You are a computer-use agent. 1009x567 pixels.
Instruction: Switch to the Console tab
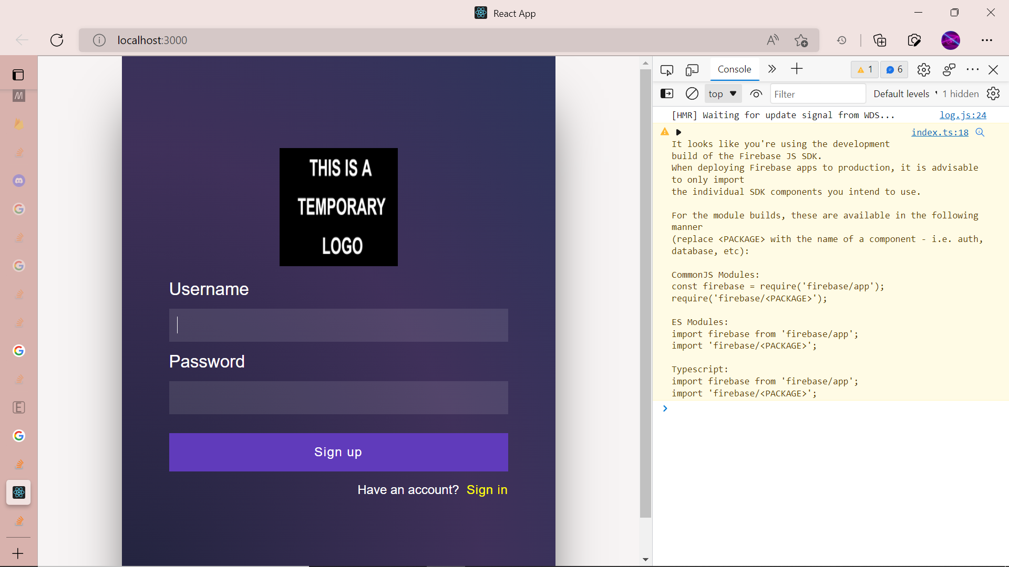734,69
